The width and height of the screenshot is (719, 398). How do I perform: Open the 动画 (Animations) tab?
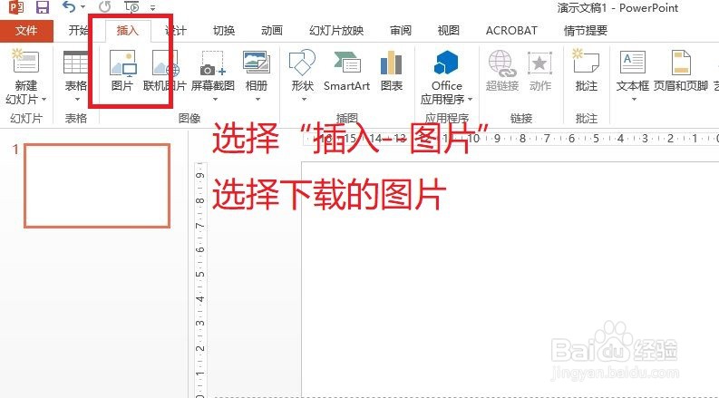[271, 31]
